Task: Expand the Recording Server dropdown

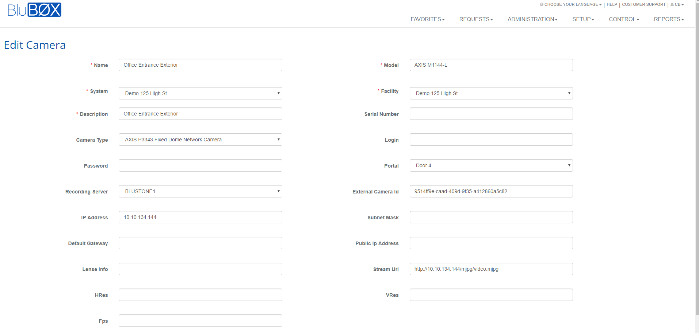Action: (200, 191)
